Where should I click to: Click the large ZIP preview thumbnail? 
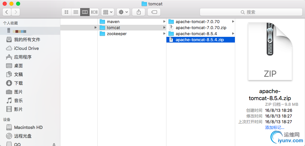[270, 51]
